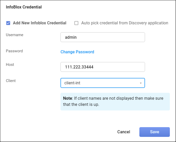Screen dimensions: 176x142
Task: Click the Client field label
Action: coord(11,81)
